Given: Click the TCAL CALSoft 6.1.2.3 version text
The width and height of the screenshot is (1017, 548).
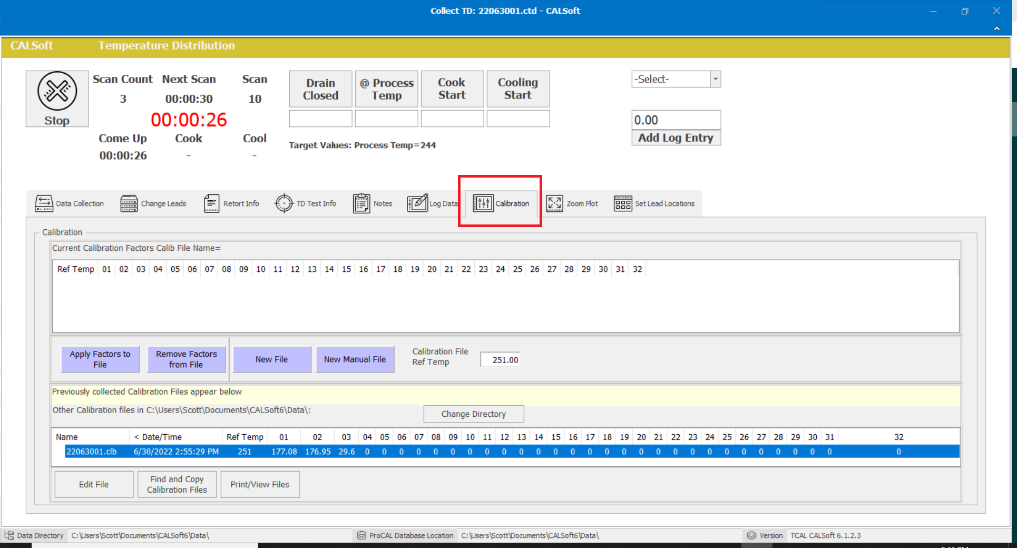Looking at the screenshot, I should (825, 535).
